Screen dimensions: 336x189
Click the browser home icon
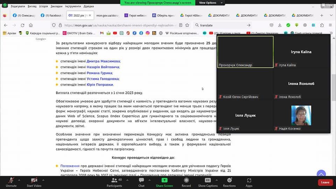(x=31, y=25)
